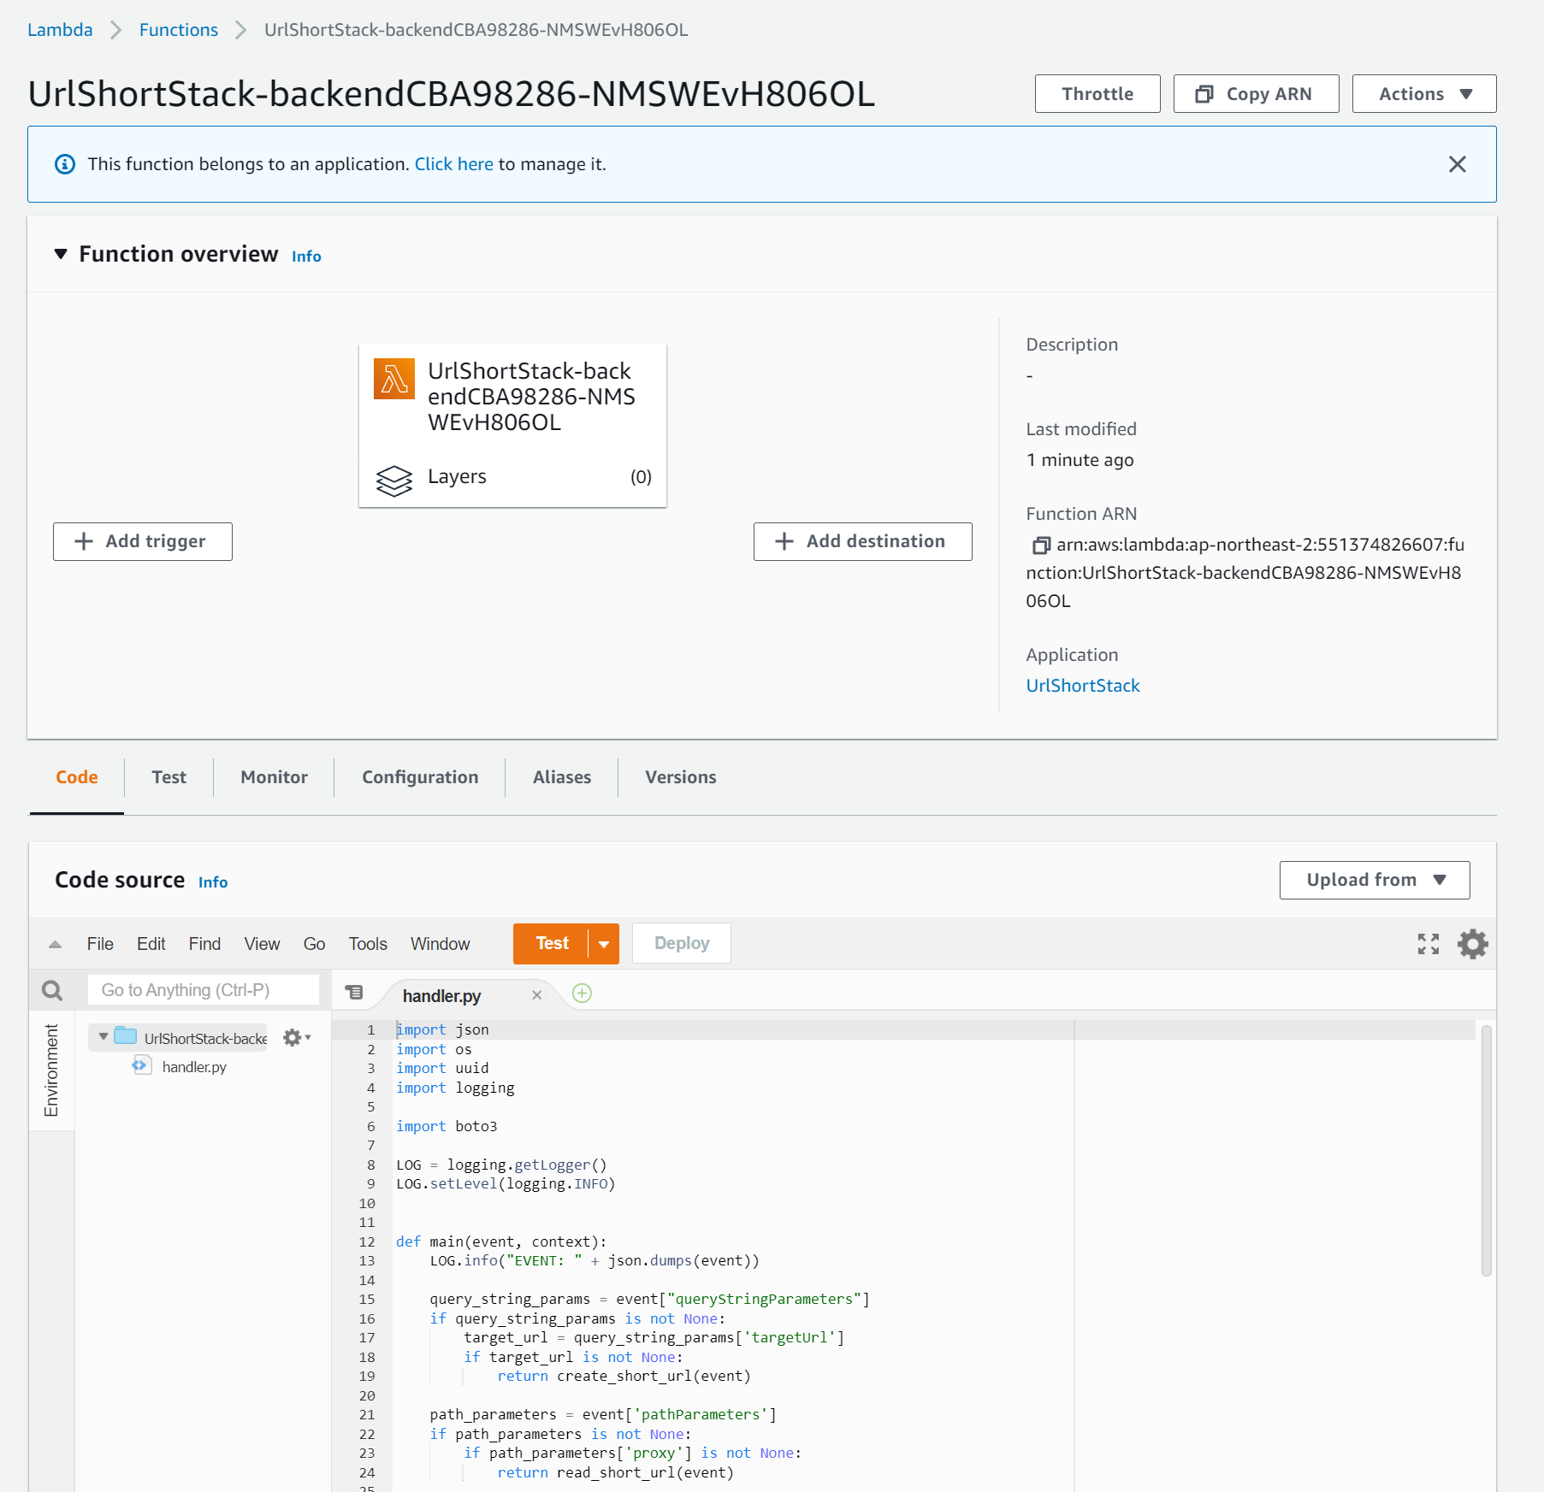Open the Actions dropdown

(1424, 94)
